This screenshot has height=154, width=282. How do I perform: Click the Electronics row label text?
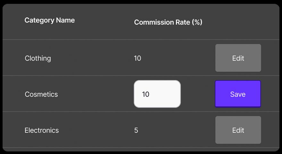pyautogui.click(x=42, y=130)
